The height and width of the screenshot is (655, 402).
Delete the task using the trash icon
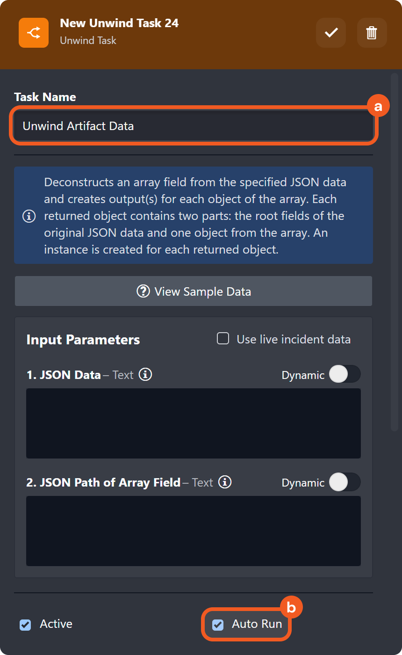[372, 33]
